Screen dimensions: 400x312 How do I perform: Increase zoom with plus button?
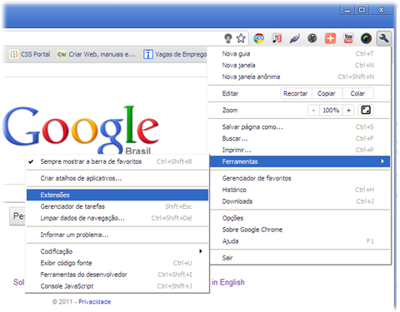(348, 111)
